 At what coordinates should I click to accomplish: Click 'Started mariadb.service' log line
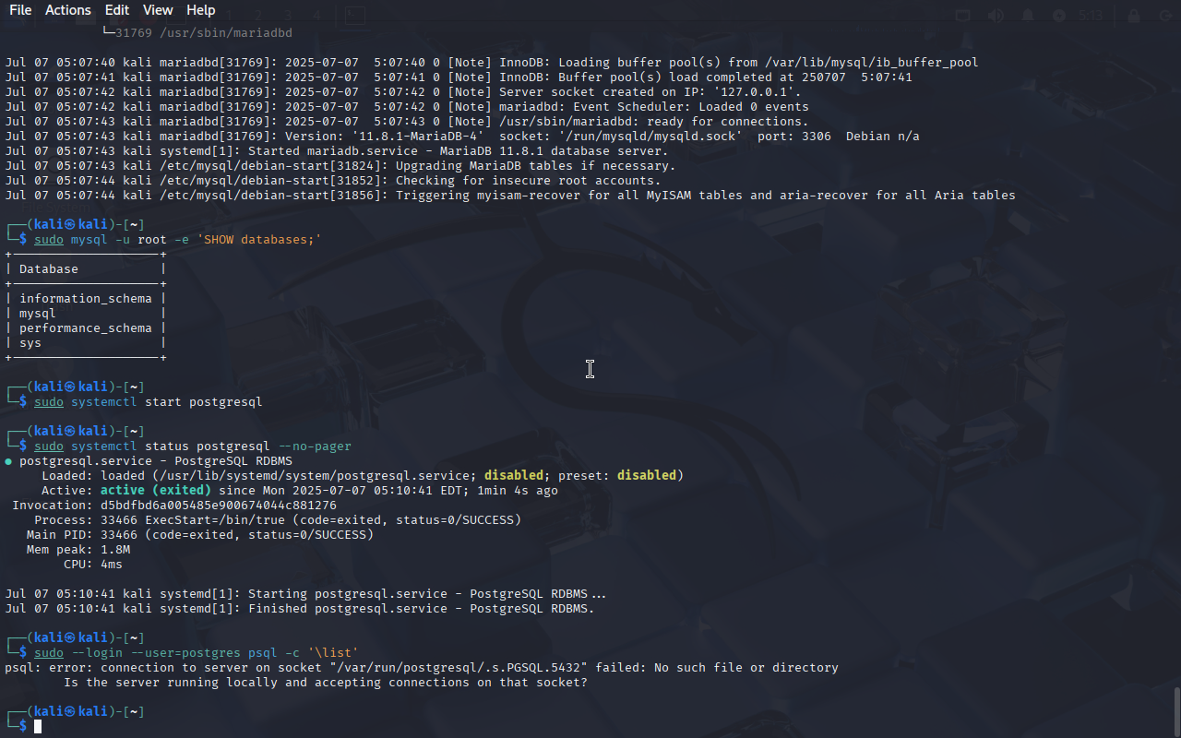click(x=337, y=151)
